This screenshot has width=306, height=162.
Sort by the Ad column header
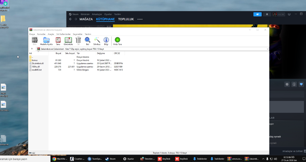tap(38, 53)
